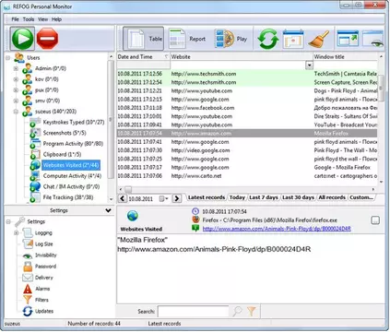Click the Search input field

coord(193,312)
